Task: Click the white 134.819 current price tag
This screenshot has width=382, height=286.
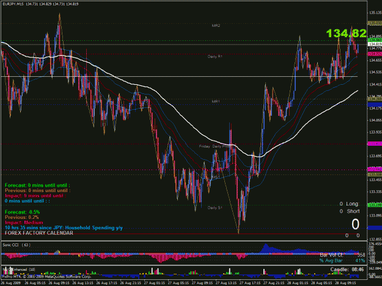Action: (375, 45)
